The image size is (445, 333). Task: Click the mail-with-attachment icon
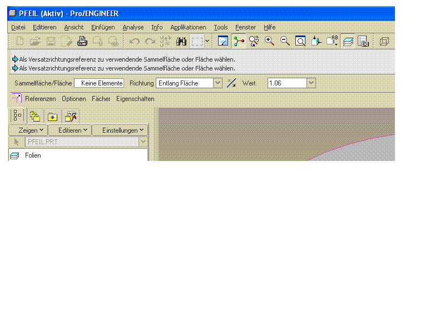[98, 41]
